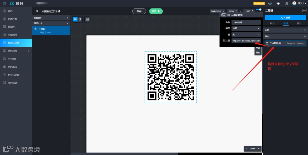Click the 名称 input field

(246, 22)
